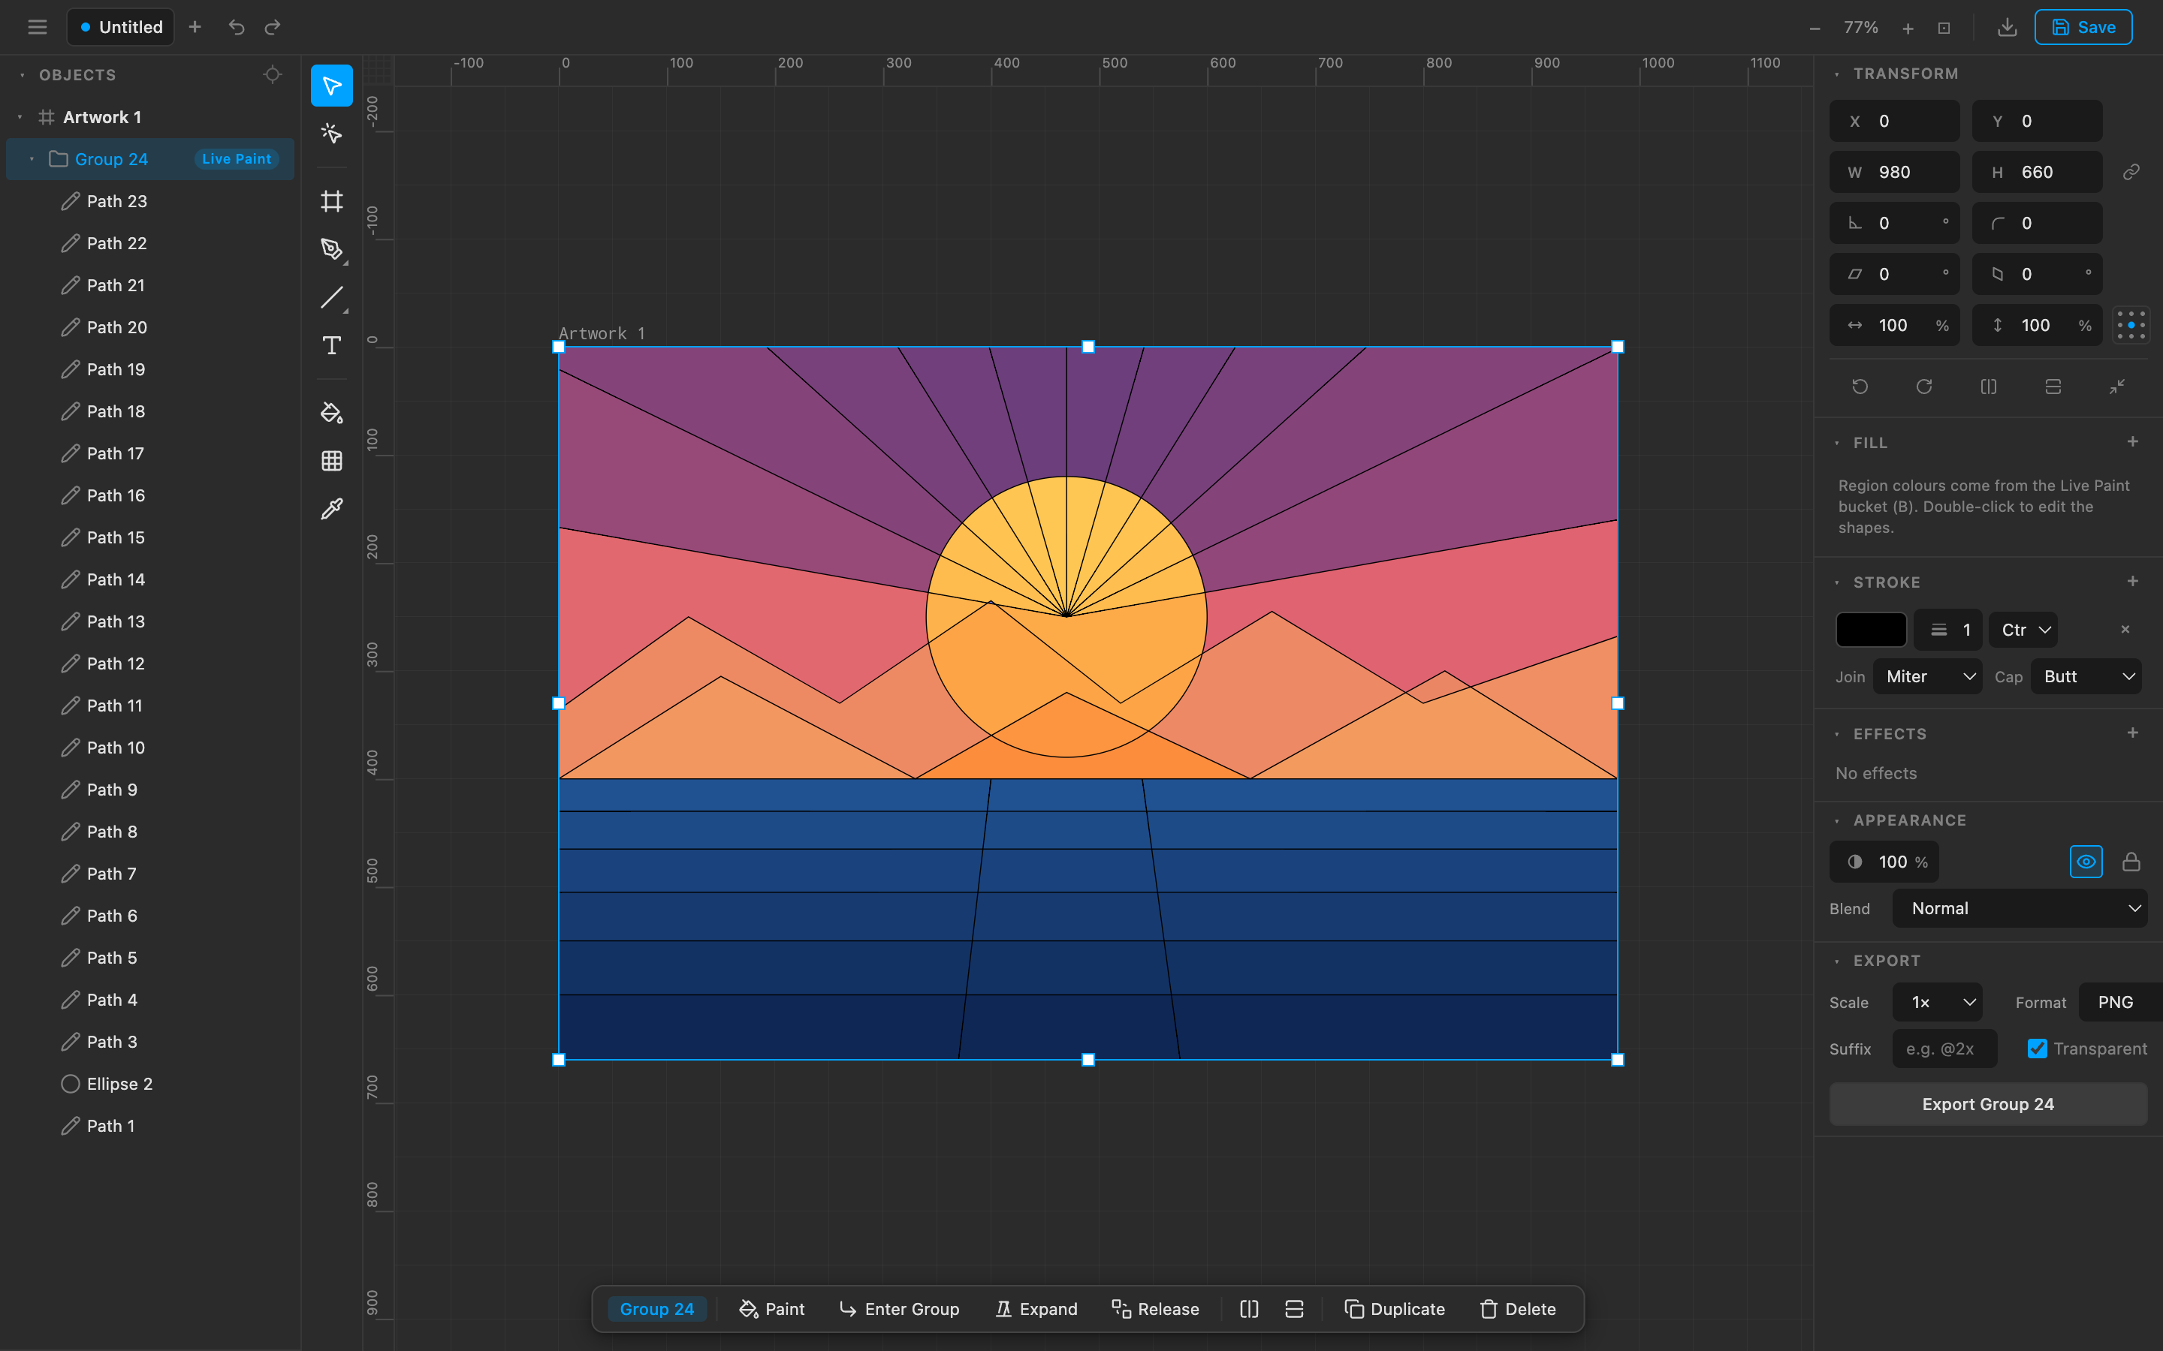This screenshot has width=2163, height=1351.
Task: Click the download export icon
Action: [x=2007, y=27]
